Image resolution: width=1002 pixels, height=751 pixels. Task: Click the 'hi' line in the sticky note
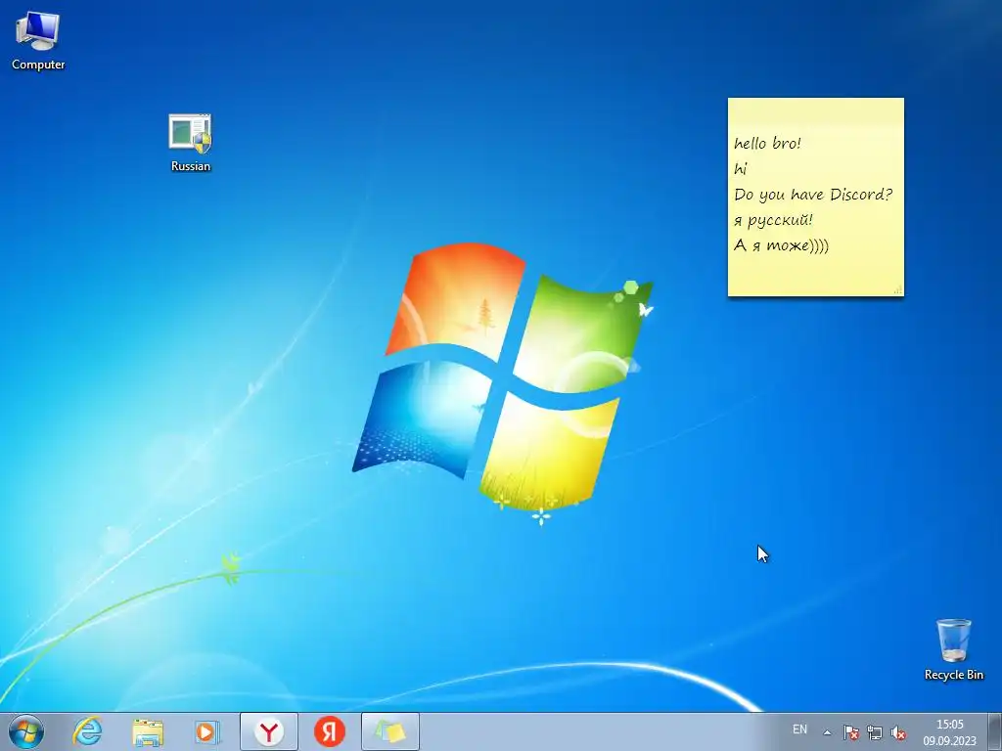pos(741,168)
